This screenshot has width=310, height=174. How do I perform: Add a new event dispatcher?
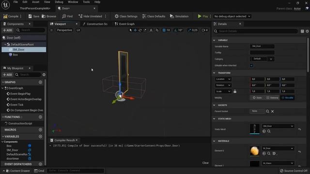40,164
